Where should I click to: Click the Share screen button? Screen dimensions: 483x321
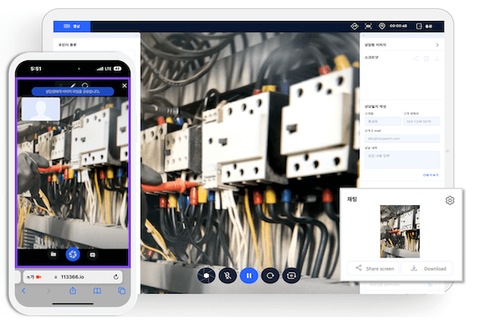[374, 269]
